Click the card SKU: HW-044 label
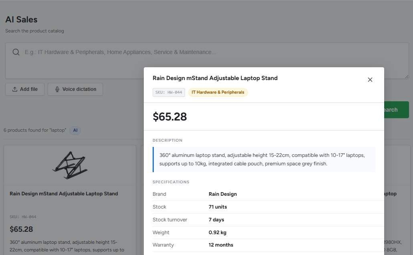 (23, 217)
